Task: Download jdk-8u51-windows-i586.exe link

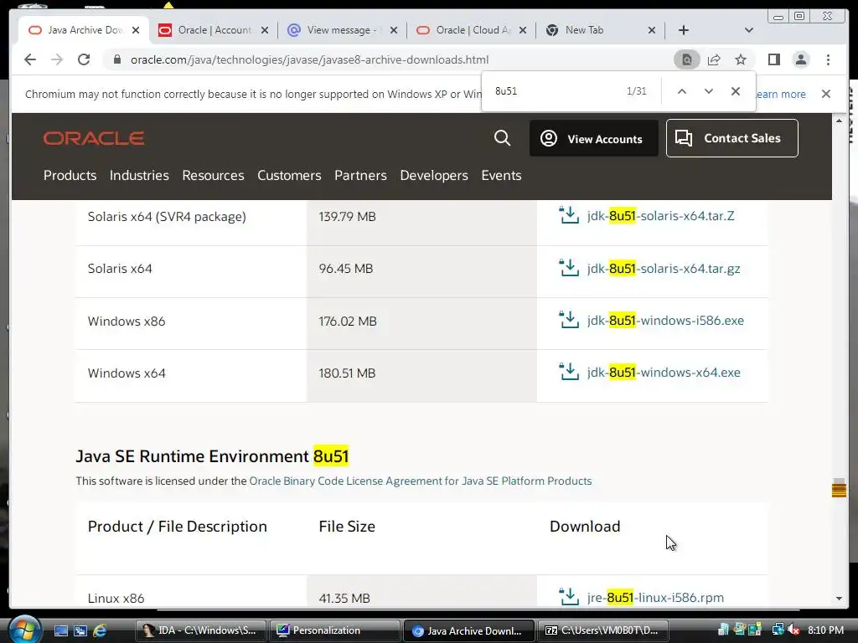Action: (x=665, y=321)
